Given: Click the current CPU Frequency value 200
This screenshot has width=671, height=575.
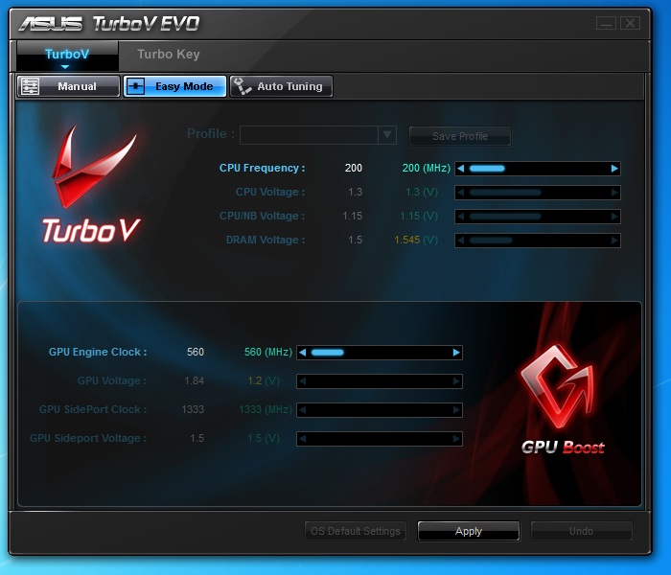Looking at the screenshot, I should pos(354,168).
